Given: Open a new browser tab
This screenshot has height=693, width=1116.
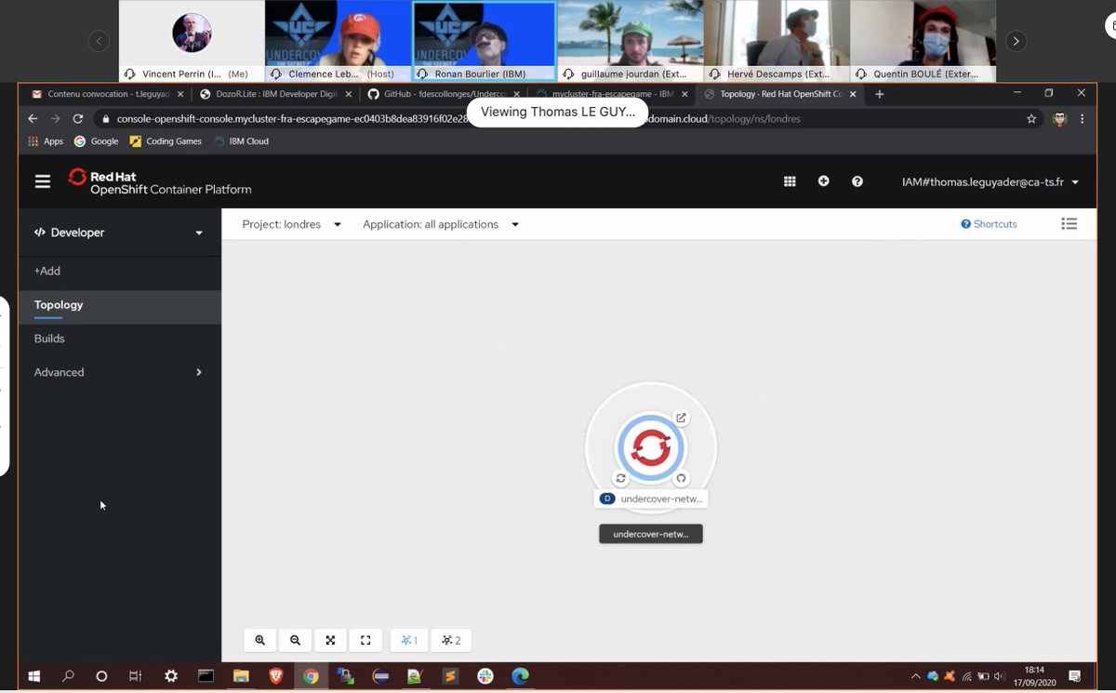Looking at the screenshot, I should coord(880,94).
